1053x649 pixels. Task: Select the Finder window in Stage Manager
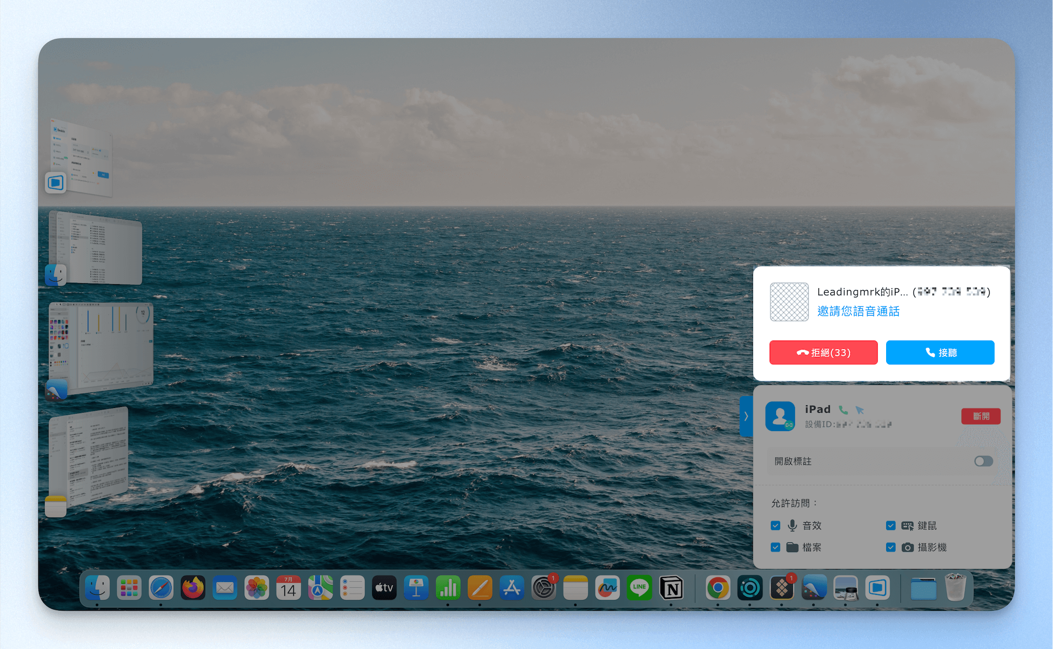(x=95, y=247)
